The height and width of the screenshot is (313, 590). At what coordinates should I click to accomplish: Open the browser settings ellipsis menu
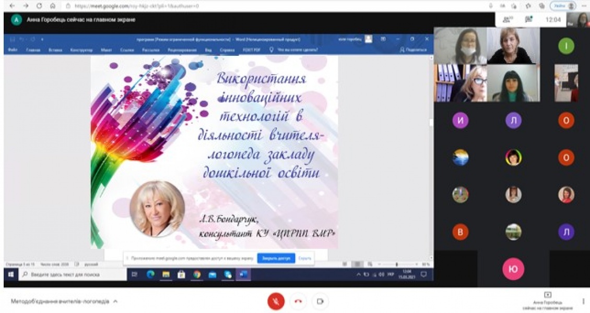pyautogui.click(x=584, y=6)
